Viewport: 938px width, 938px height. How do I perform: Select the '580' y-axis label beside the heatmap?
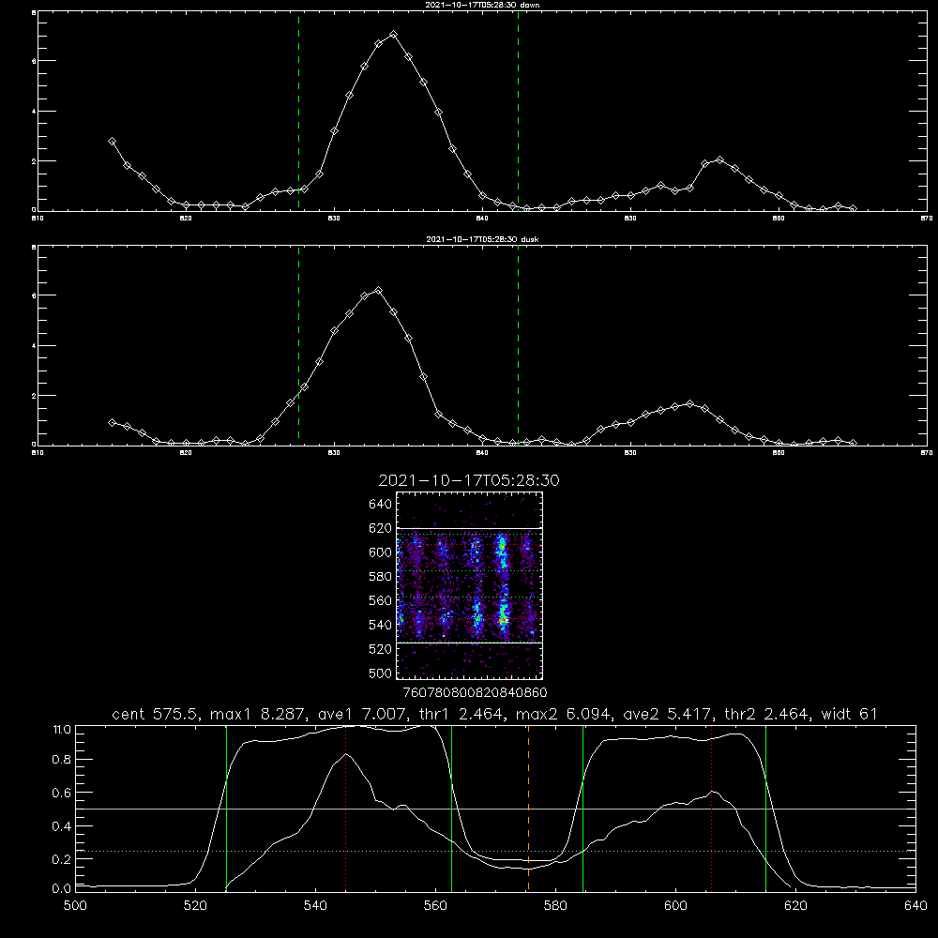(x=380, y=576)
